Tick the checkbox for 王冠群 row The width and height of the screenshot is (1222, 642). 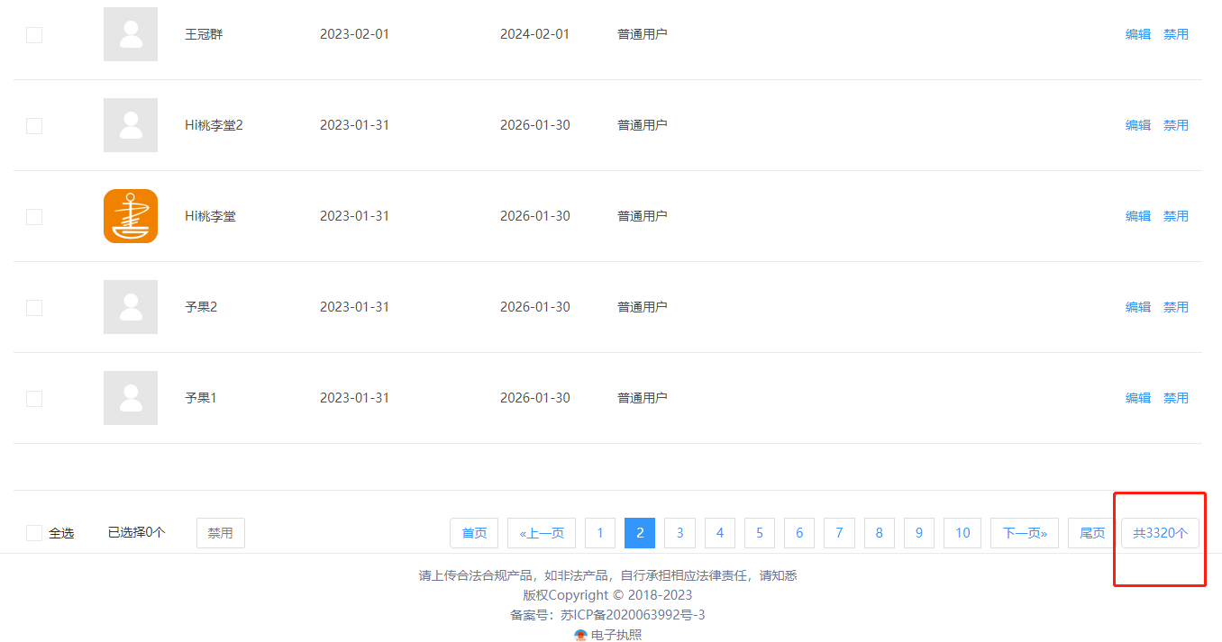pos(34,35)
